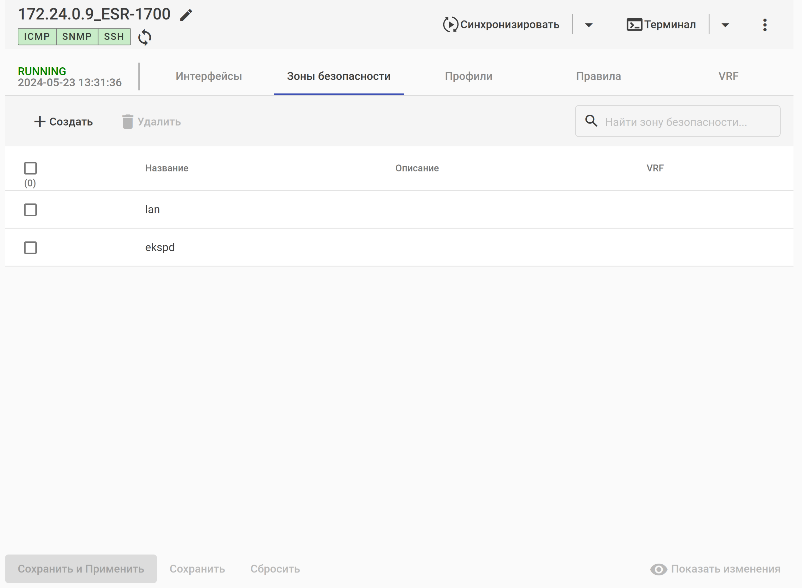Click the Сохранить и Применить button
802x588 pixels.
click(81, 569)
